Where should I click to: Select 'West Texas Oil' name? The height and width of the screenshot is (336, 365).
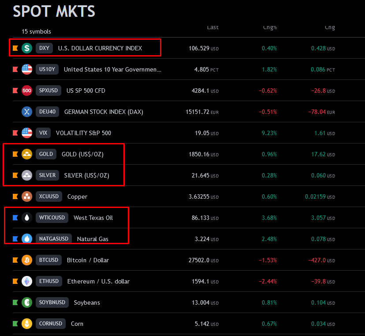[x=93, y=218]
